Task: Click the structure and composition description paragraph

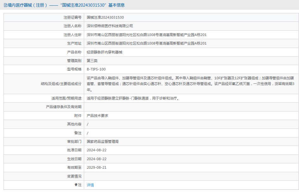Action: click(190, 84)
